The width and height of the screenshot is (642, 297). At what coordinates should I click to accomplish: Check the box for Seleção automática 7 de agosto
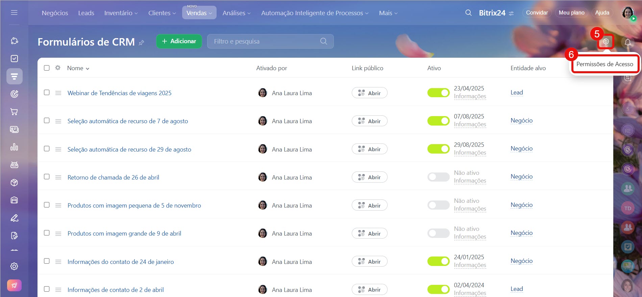point(47,120)
